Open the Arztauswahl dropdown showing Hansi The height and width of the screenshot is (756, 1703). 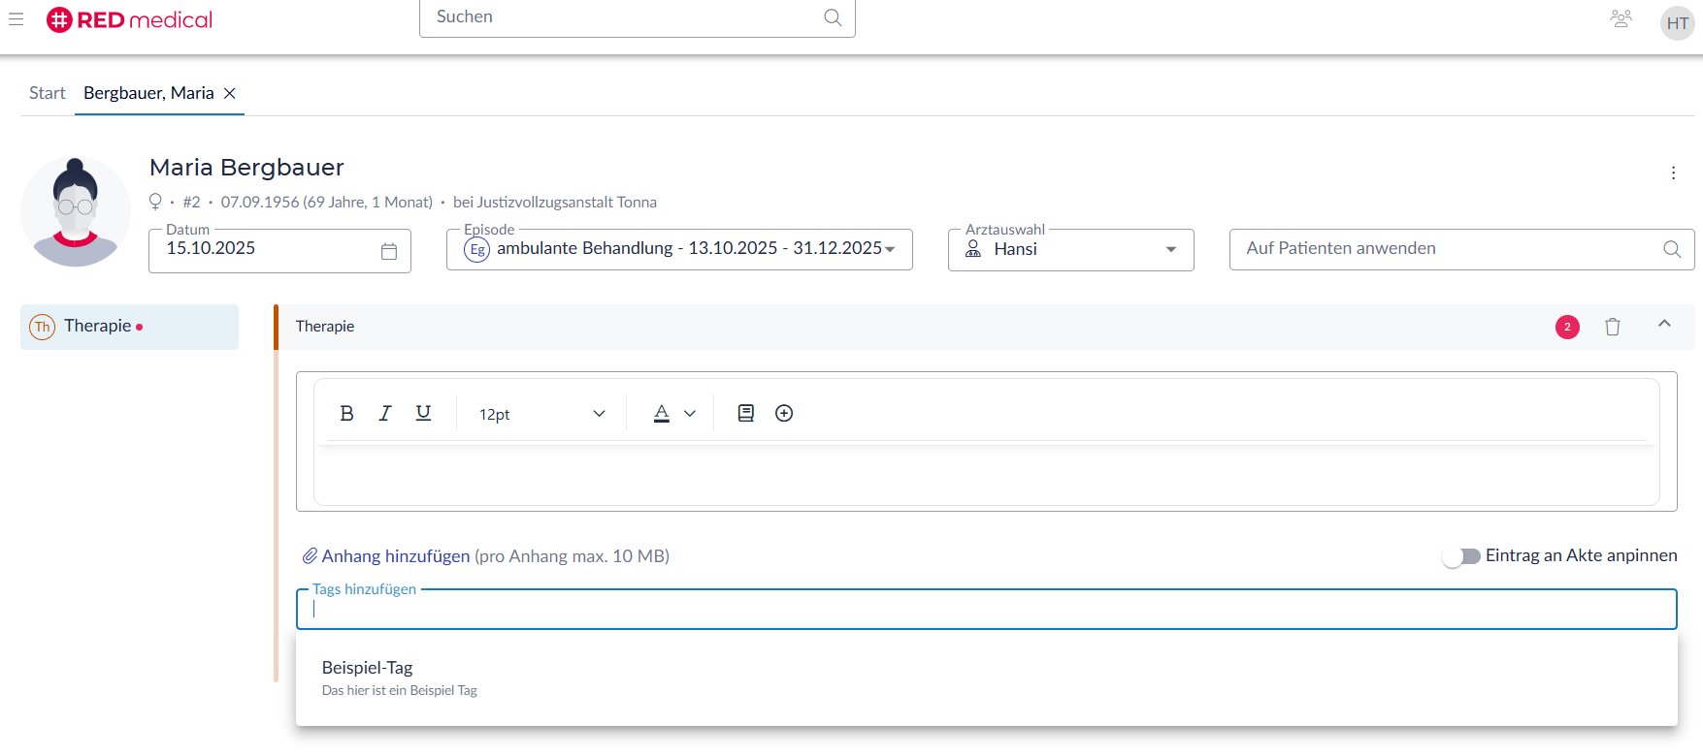1169,249
